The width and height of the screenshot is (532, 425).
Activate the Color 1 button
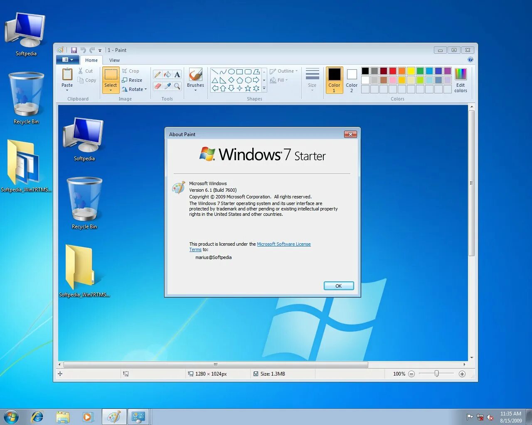(x=334, y=80)
